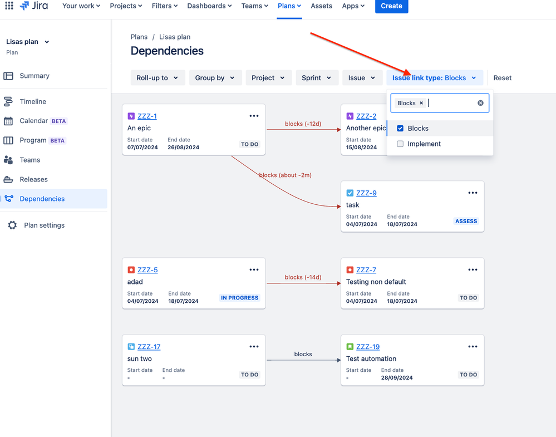Open the Issue filter dropdown

[362, 78]
